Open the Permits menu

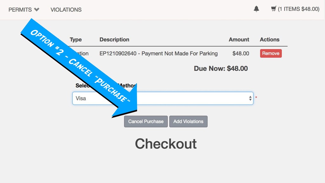point(20,10)
